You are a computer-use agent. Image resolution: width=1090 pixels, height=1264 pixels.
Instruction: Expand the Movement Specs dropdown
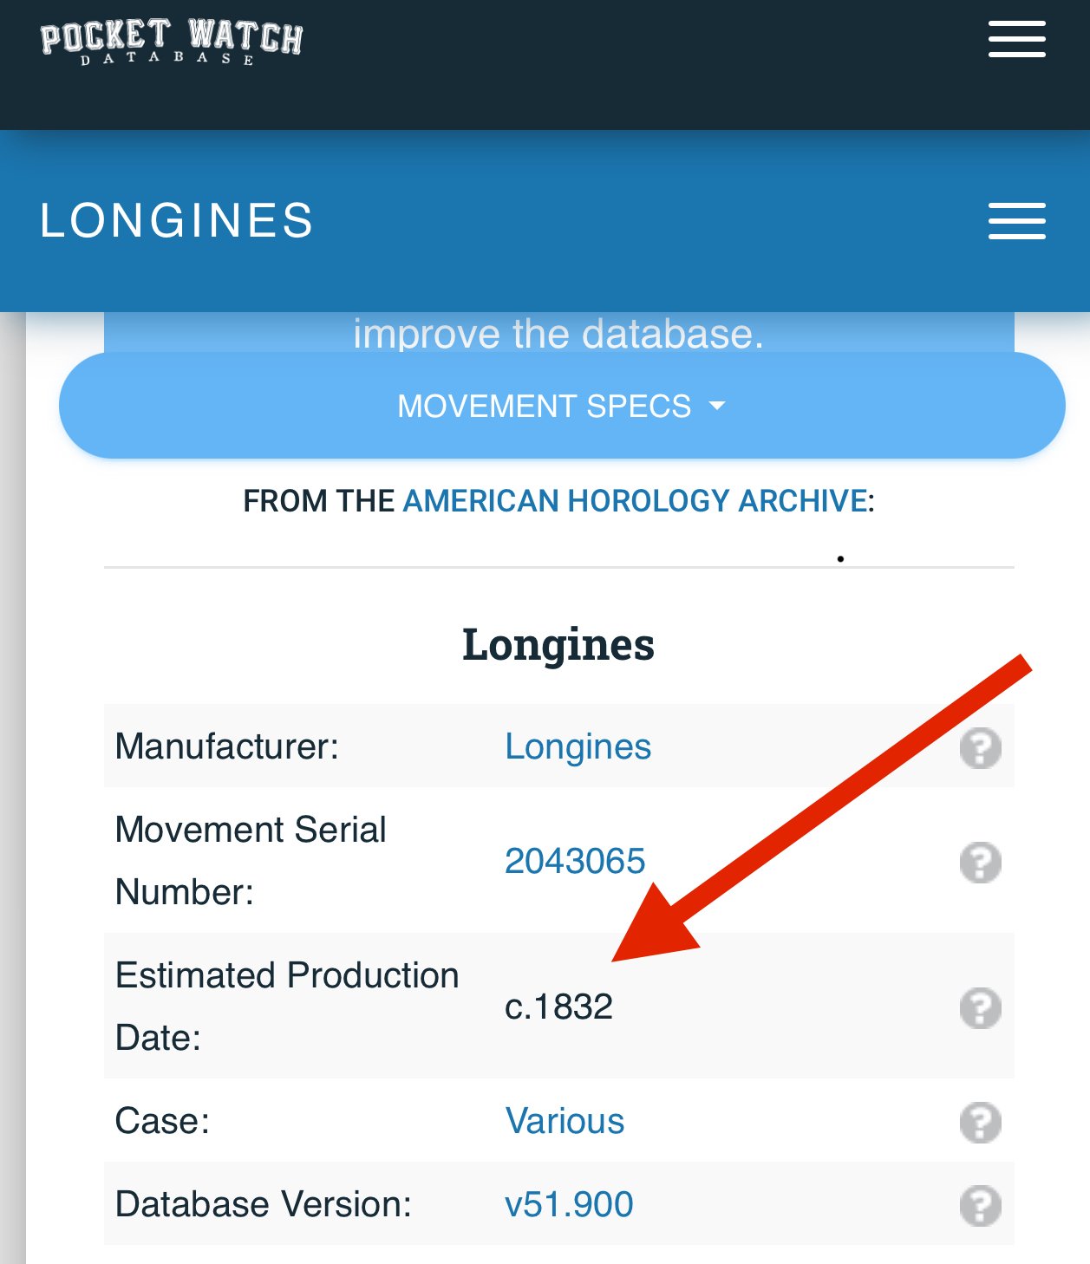point(561,406)
